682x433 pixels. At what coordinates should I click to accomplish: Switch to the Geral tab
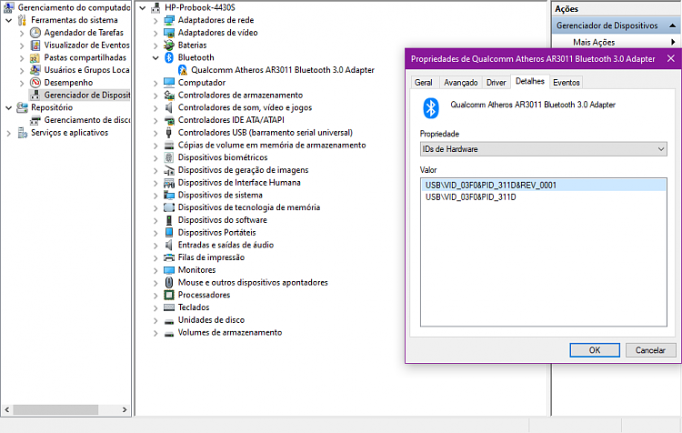tap(423, 83)
